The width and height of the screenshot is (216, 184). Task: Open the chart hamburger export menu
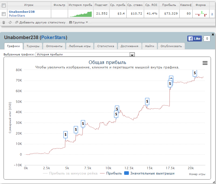coord(205,63)
